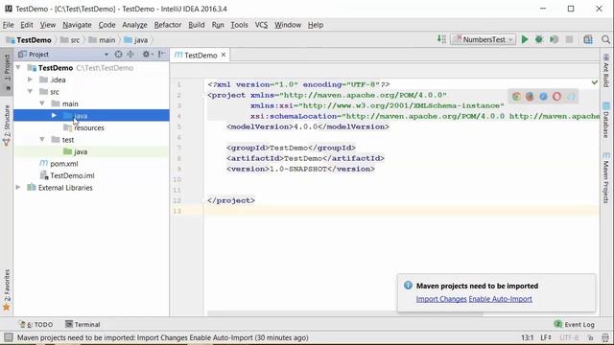Click the Make Project build icon
The image size is (614, 345).
441,39
